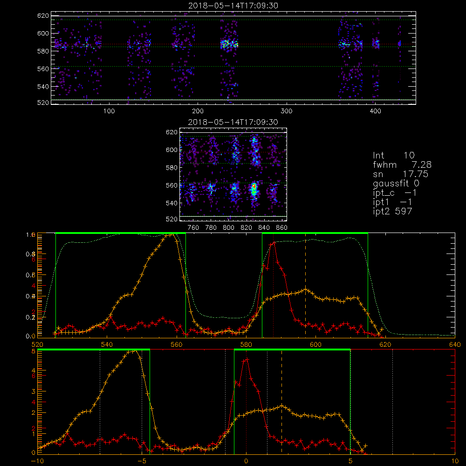Select the x-axis tick label '780'
This screenshot has width=466, height=466.
point(211,228)
